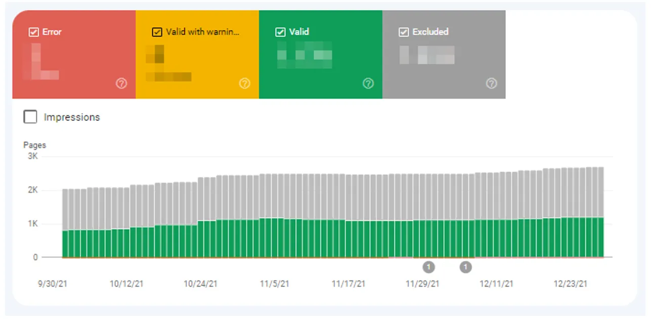
Task: Open the Excluded card help tooltip
Action: 491,83
